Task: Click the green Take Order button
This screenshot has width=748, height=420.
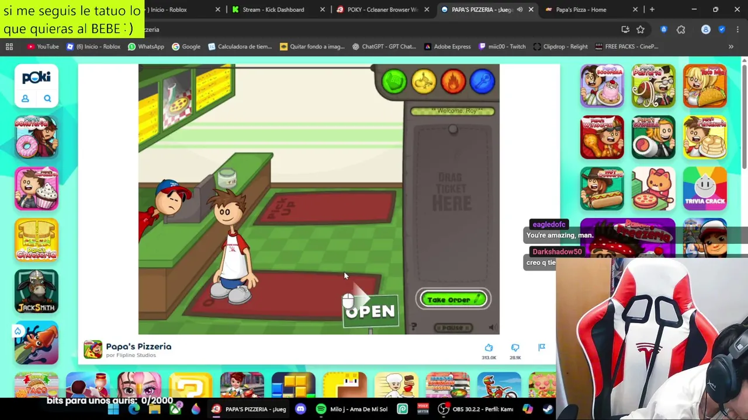Action: tap(453, 299)
